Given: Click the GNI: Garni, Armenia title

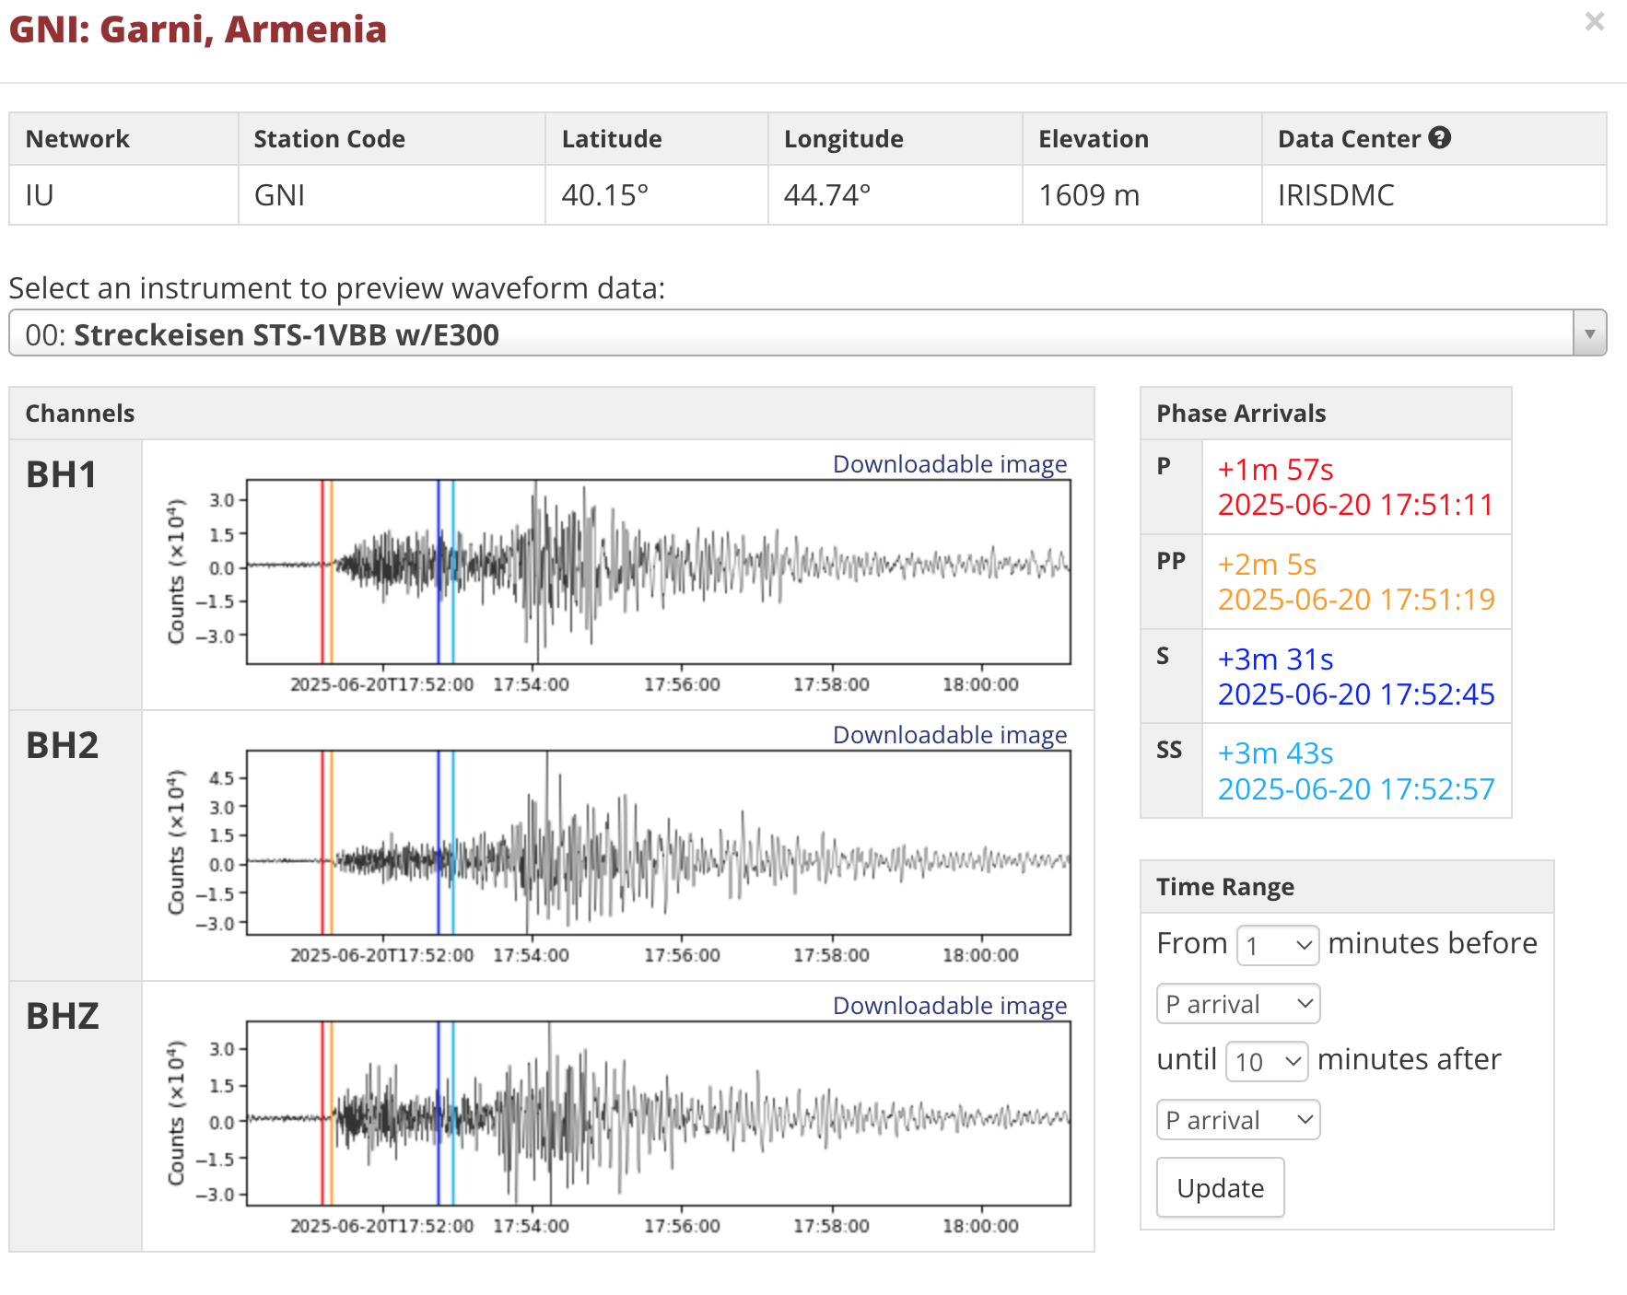Looking at the screenshot, I should [198, 29].
